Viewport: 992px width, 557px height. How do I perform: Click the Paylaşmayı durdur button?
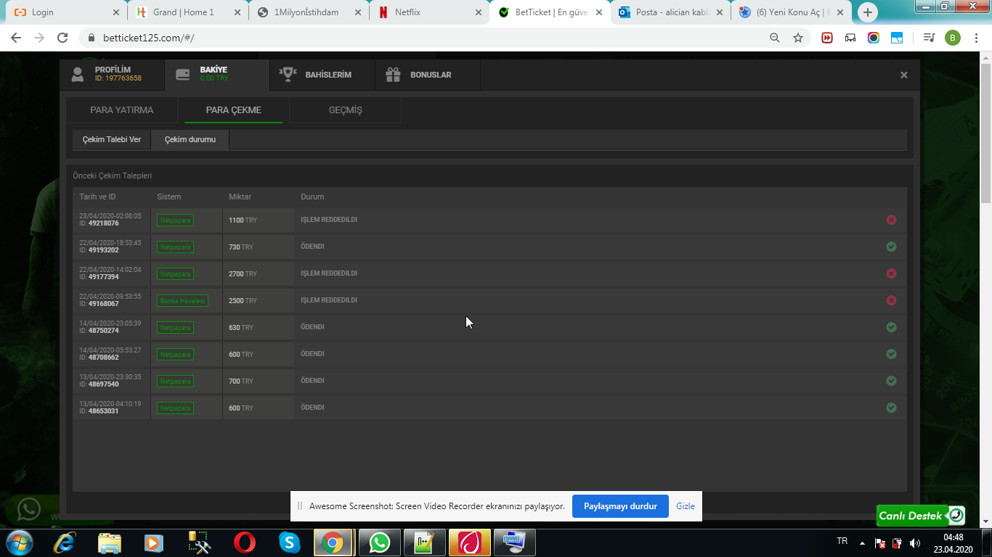point(620,506)
